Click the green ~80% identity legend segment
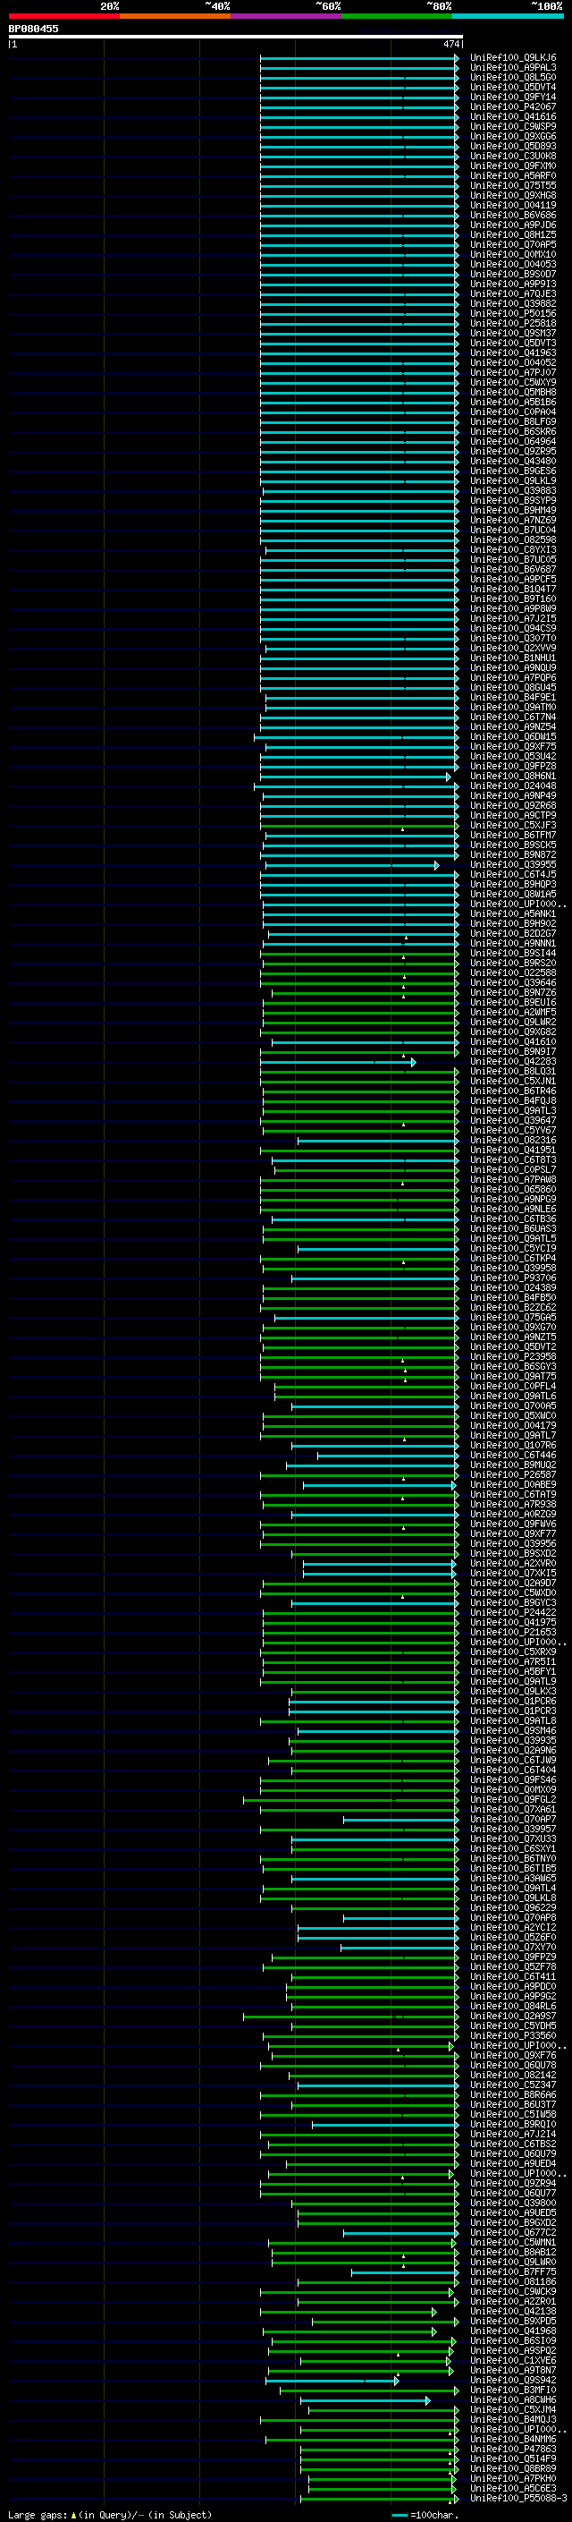Viewport: 572px width, 2522px height. [x=397, y=16]
